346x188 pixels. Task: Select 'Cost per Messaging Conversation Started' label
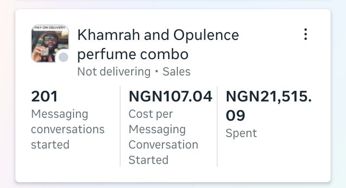[163, 137]
